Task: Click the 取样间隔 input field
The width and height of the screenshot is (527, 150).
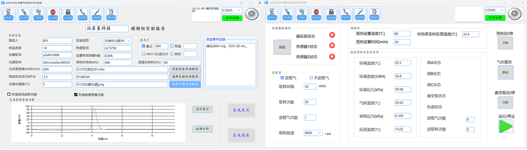Action: 310,87
